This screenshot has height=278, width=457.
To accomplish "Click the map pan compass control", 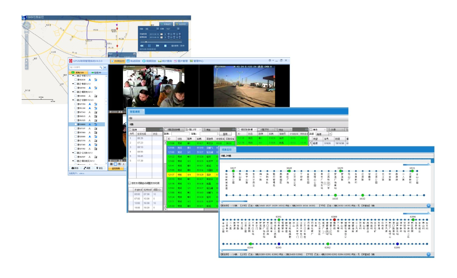I will click(26, 25).
